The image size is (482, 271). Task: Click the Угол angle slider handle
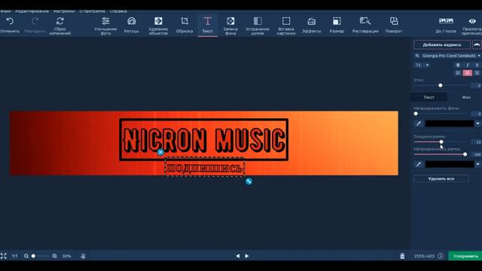coord(441,85)
